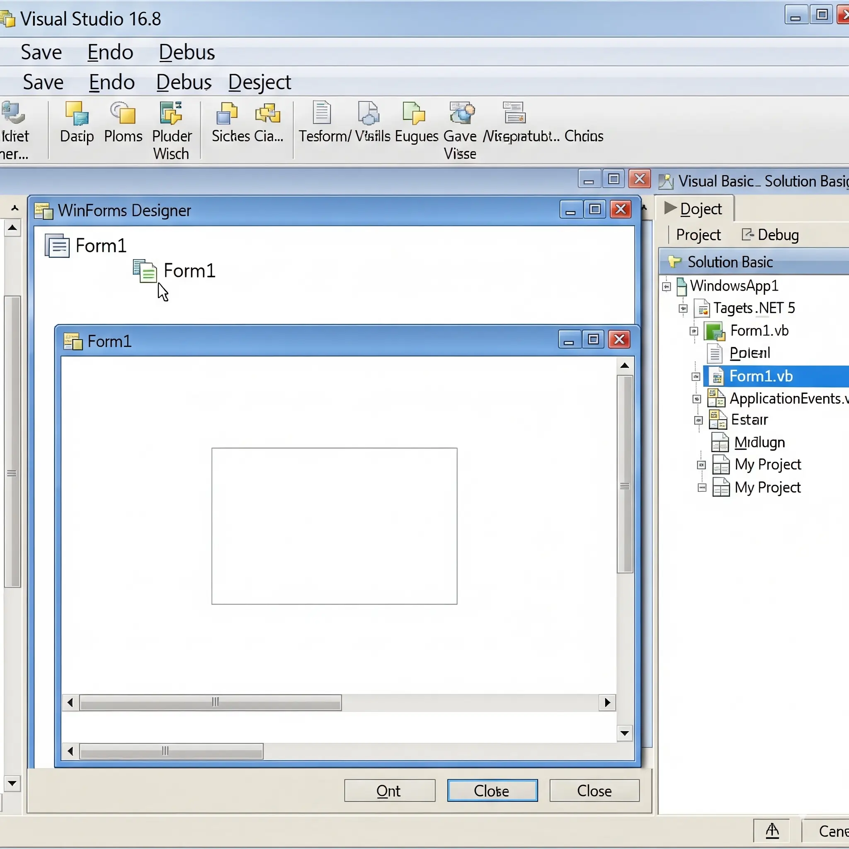The height and width of the screenshot is (849, 849).
Task: Click the WindowsApp1 project icon
Action: (681, 286)
